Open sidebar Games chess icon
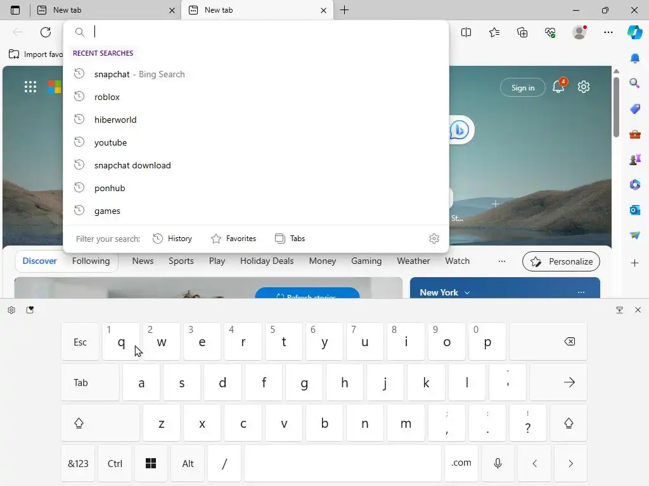 (635, 159)
